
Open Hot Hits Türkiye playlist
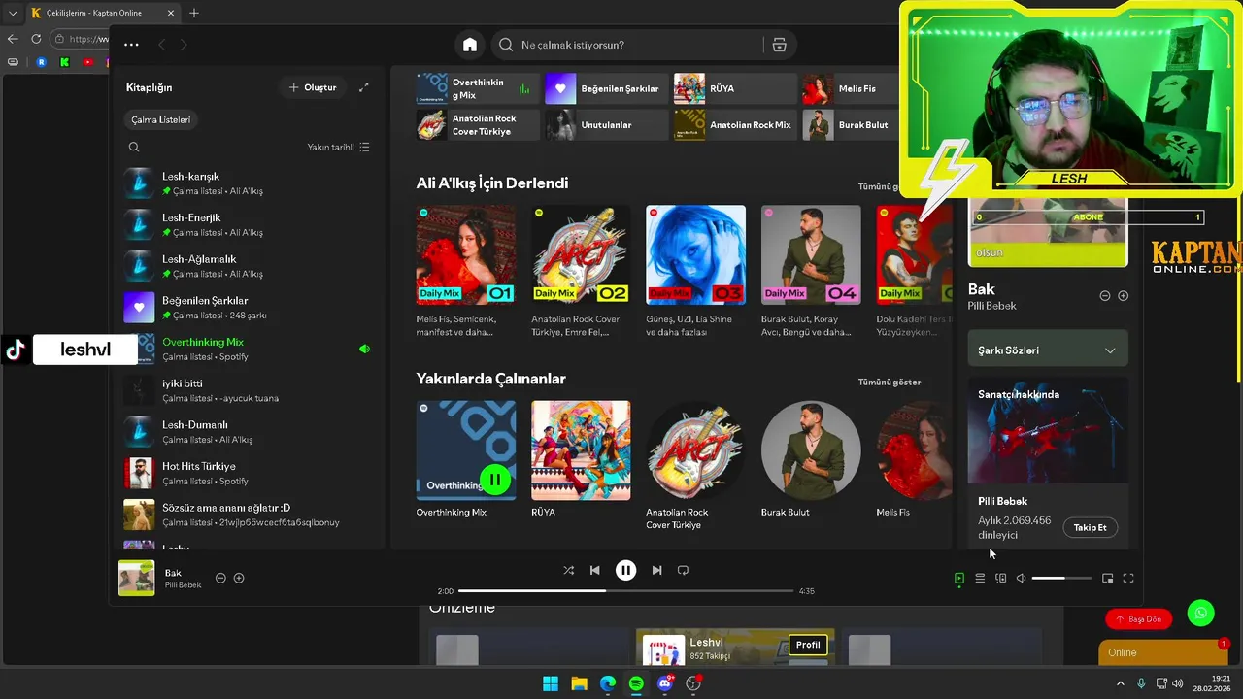[249, 473]
